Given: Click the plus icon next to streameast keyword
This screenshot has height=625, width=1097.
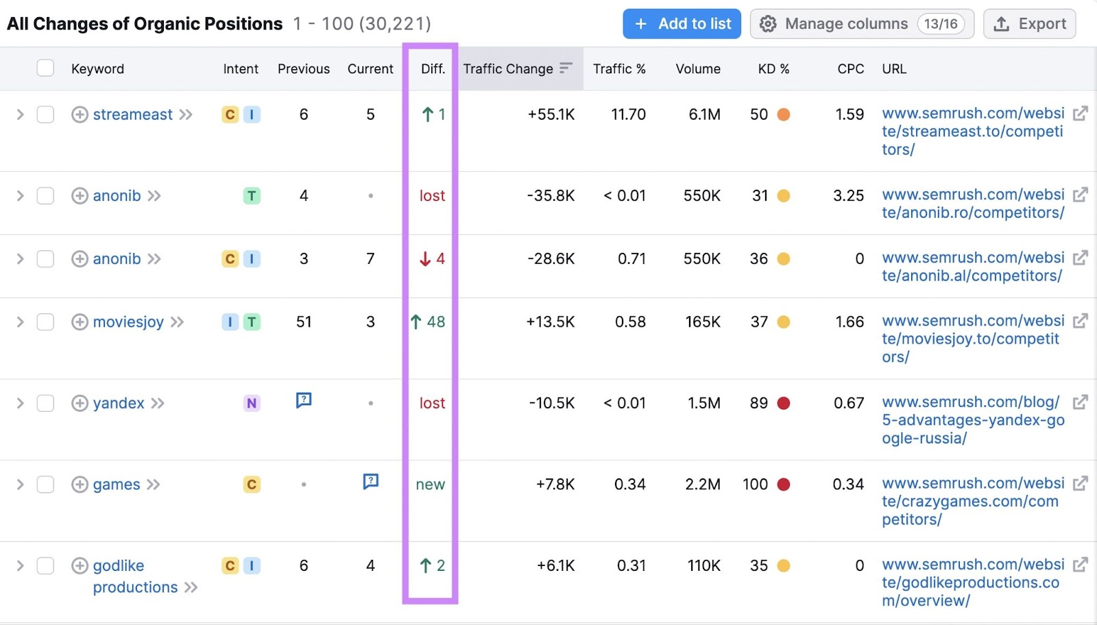Looking at the screenshot, I should [79, 114].
